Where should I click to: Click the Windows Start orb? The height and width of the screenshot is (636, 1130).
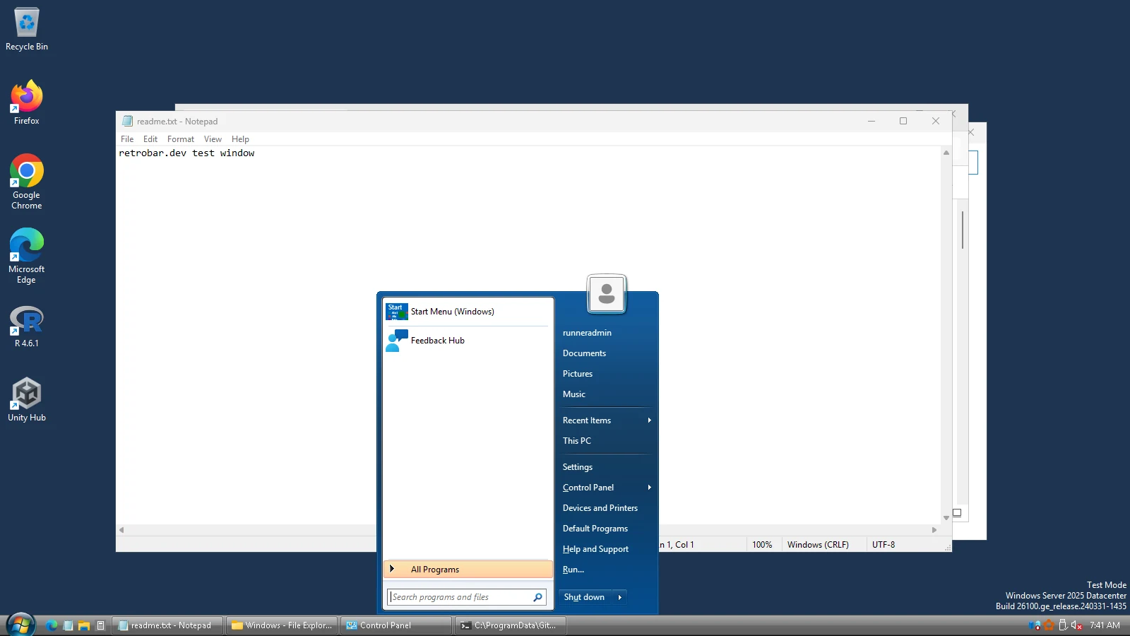pyautogui.click(x=20, y=625)
